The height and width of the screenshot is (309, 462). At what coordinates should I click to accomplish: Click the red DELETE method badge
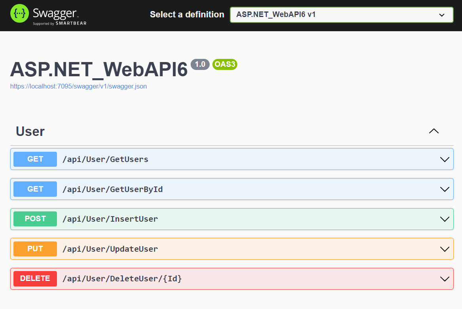click(35, 279)
